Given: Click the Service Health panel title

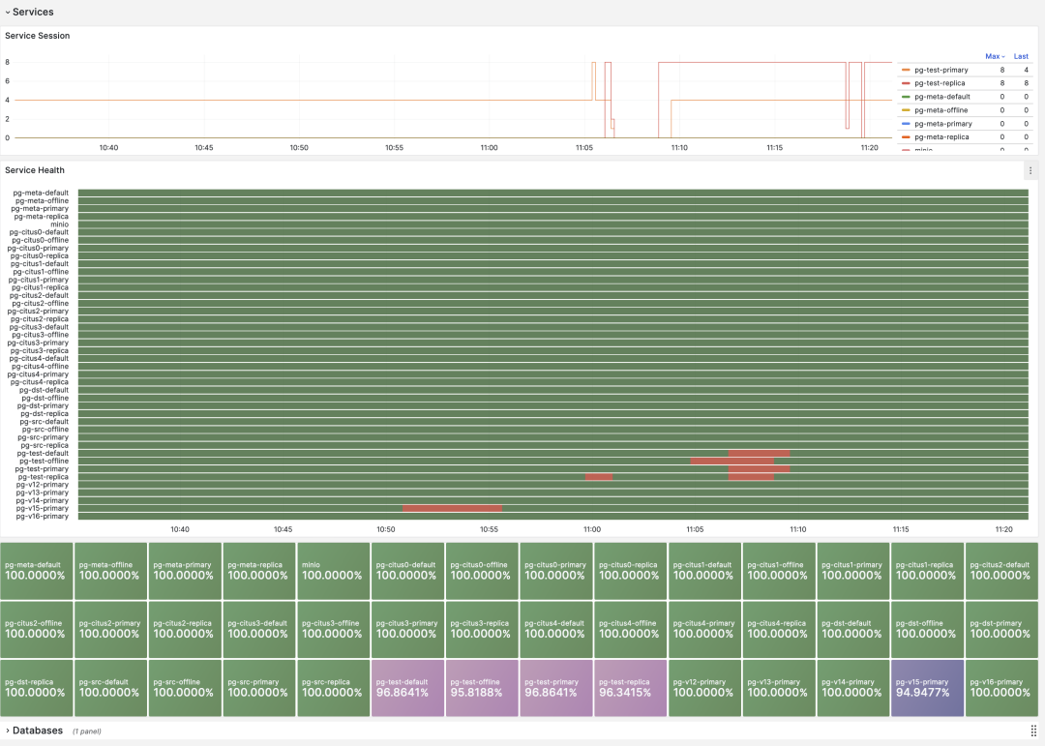Looking at the screenshot, I should point(35,170).
